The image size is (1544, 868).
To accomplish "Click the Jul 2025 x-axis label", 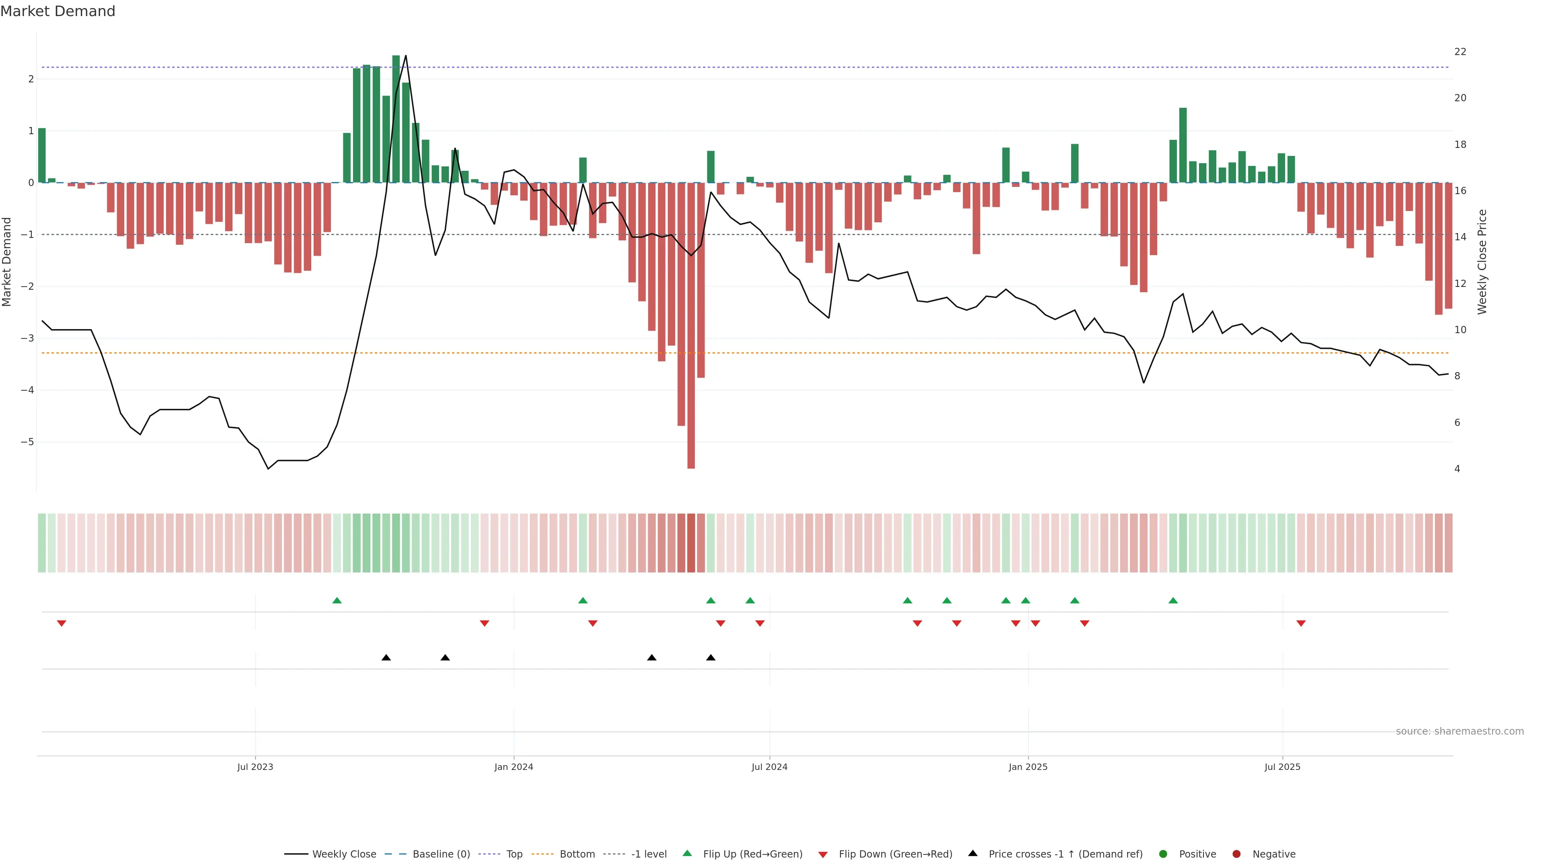I will (x=1282, y=768).
